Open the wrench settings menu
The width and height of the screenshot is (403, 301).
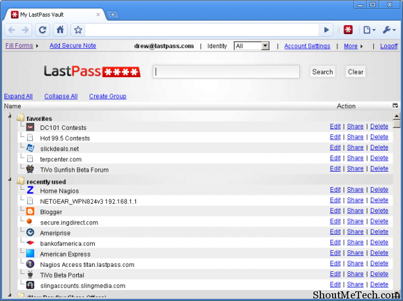pyautogui.click(x=389, y=30)
